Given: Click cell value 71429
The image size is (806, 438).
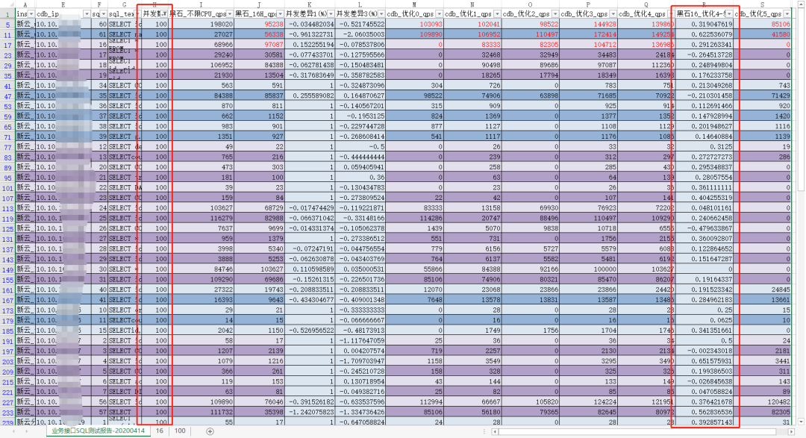Looking at the screenshot, I should click(x=762, y=96).
